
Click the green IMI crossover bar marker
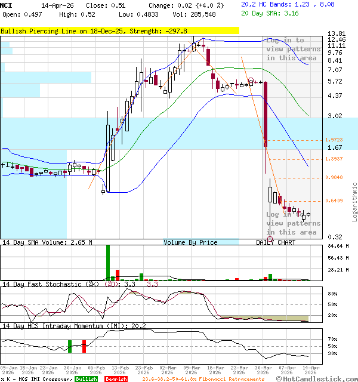70,346
